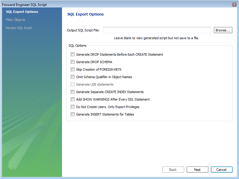The width and height of the screenshot is (239, 179).
Task: Click the Generate DROP SCHEMA label text
Action: 94,62
